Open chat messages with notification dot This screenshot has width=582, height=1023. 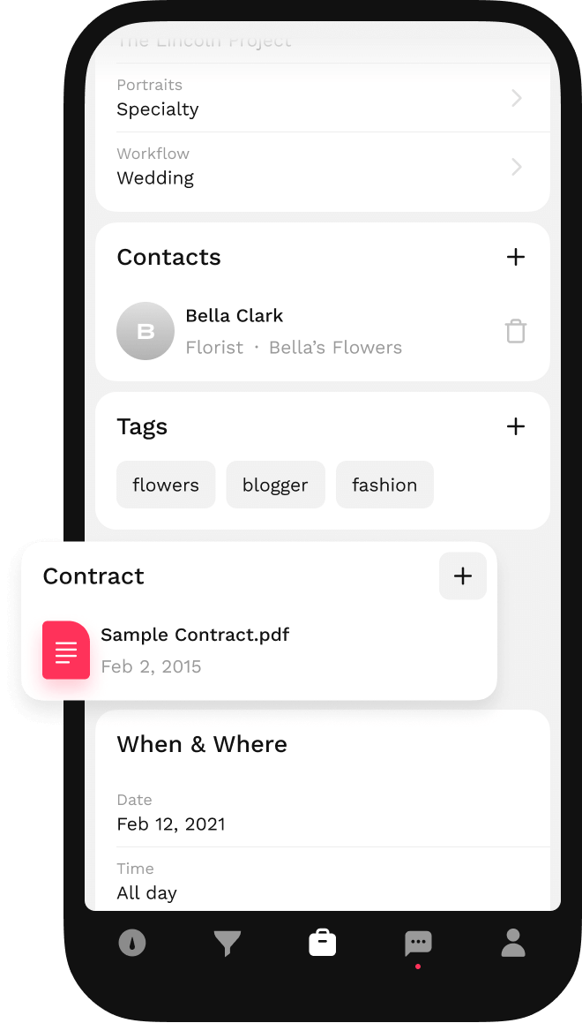coord(418,942)
